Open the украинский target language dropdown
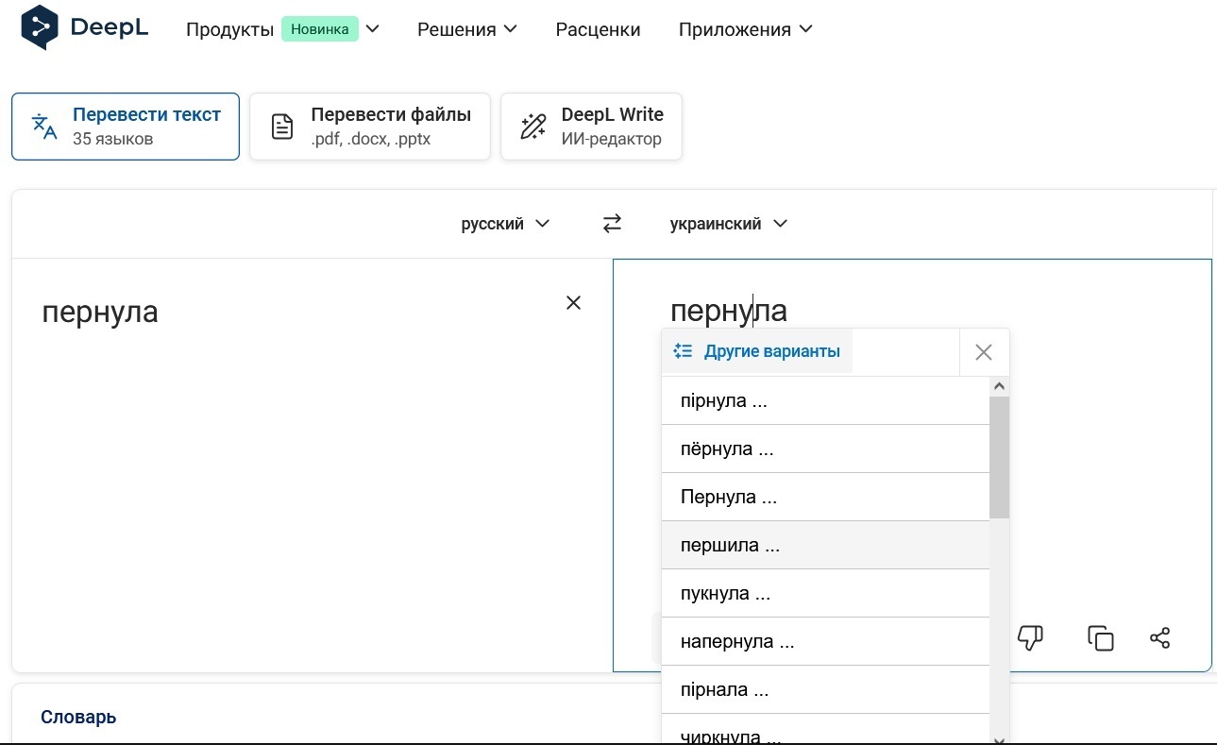The image size is (1217, 745). (728, 224)
